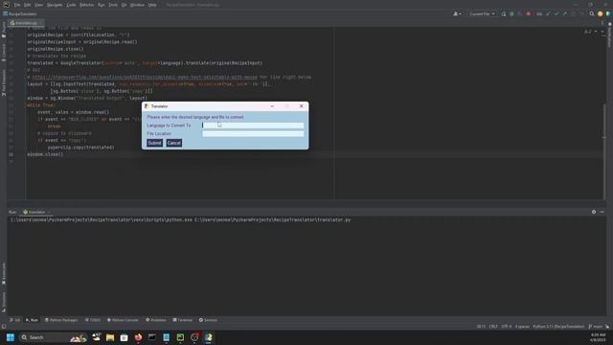Viewport: 613px width, 345px height.
Task: Open the Window menu
Action: pyautogui.click(x=137, y=5)
